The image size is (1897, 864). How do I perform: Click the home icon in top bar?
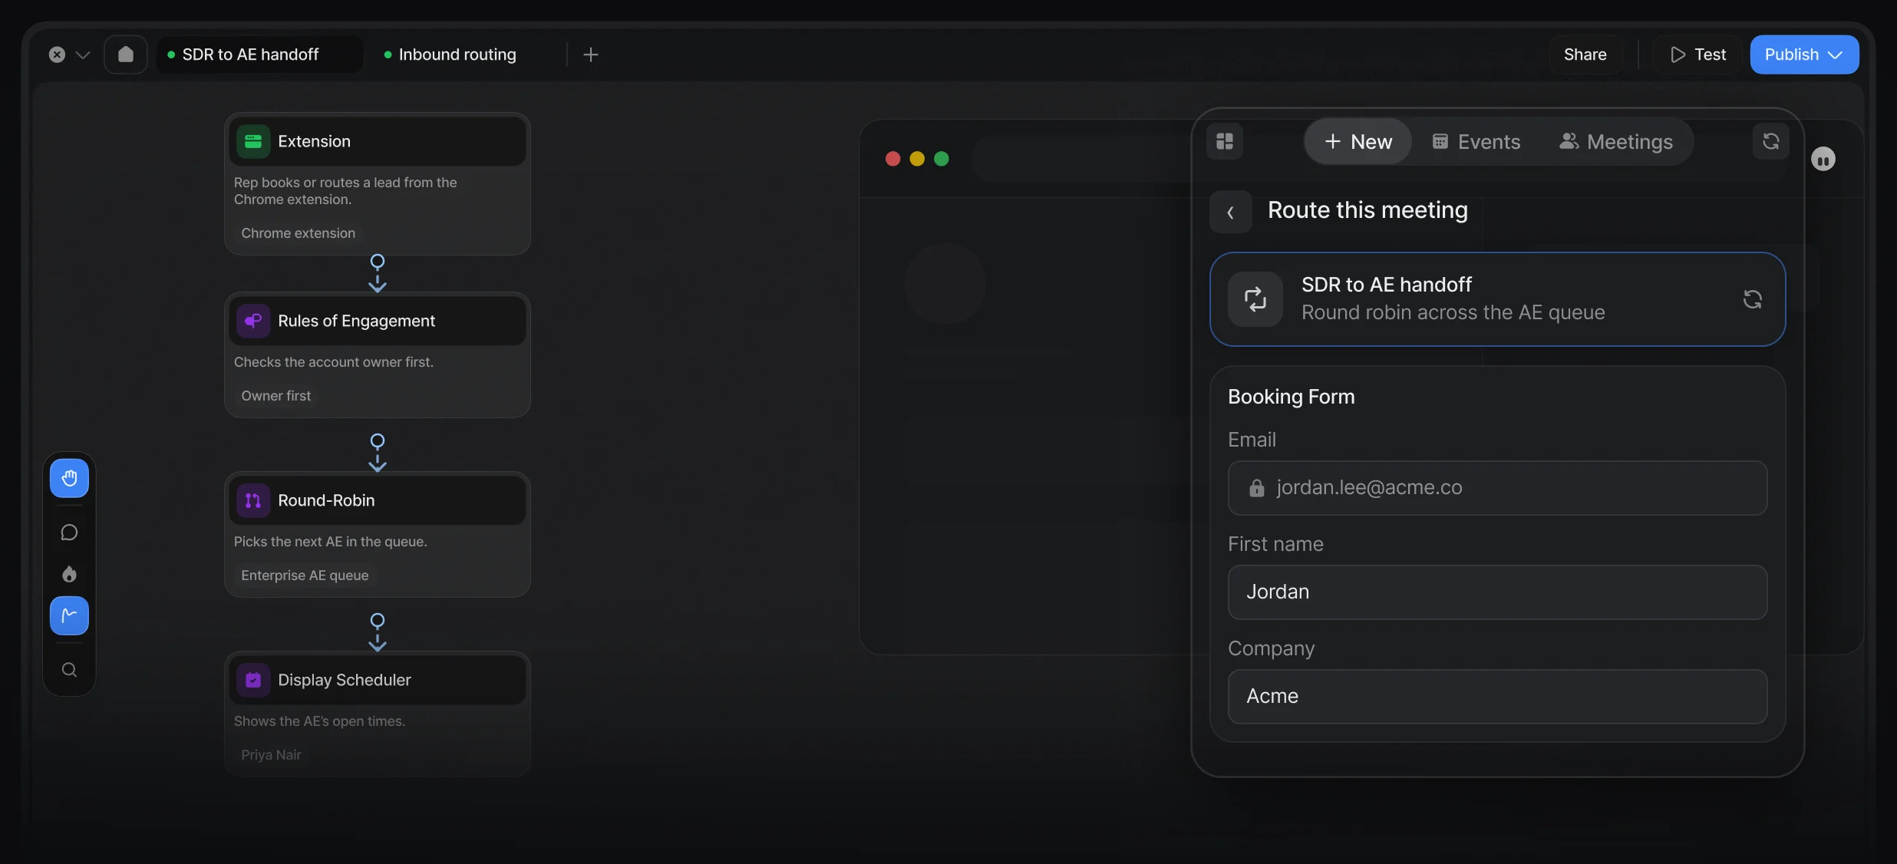[x=126, y=54]
